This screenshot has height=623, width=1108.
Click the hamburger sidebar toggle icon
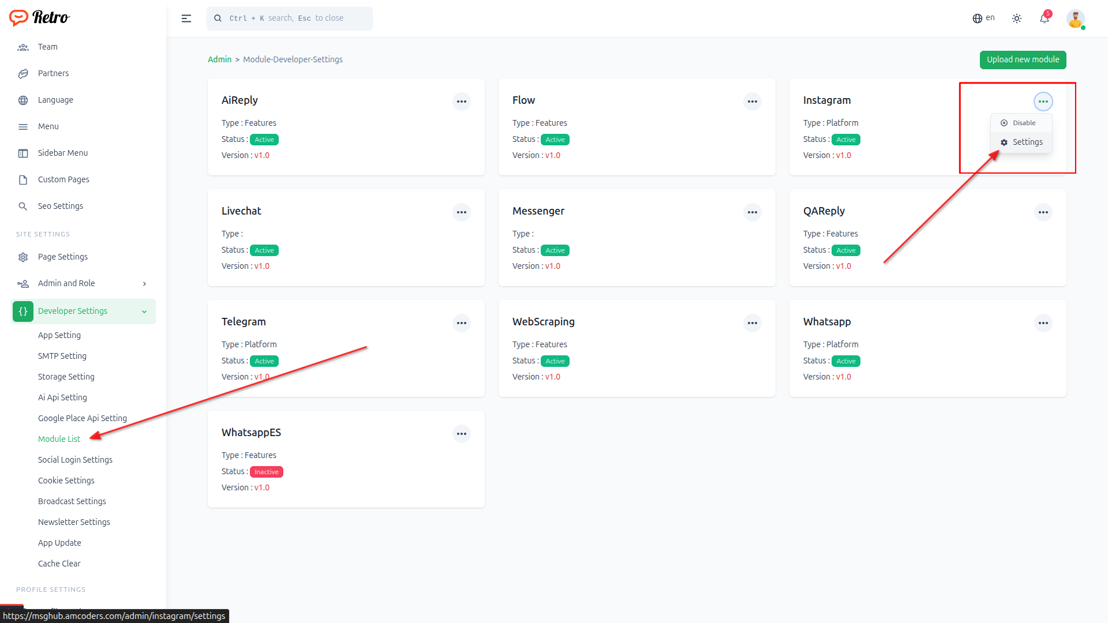186,18
